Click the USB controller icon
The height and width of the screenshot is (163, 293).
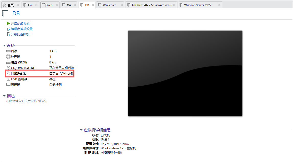click(8, 79)
